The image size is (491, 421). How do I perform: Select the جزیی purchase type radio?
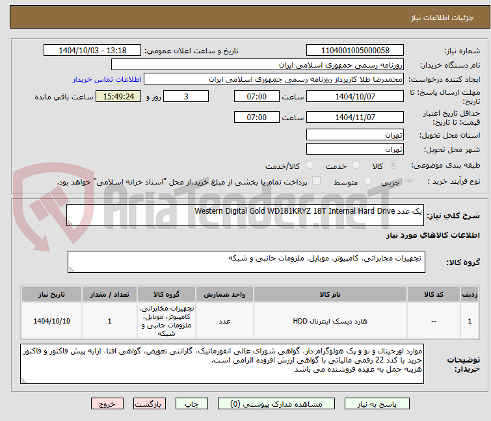point(409,181)
